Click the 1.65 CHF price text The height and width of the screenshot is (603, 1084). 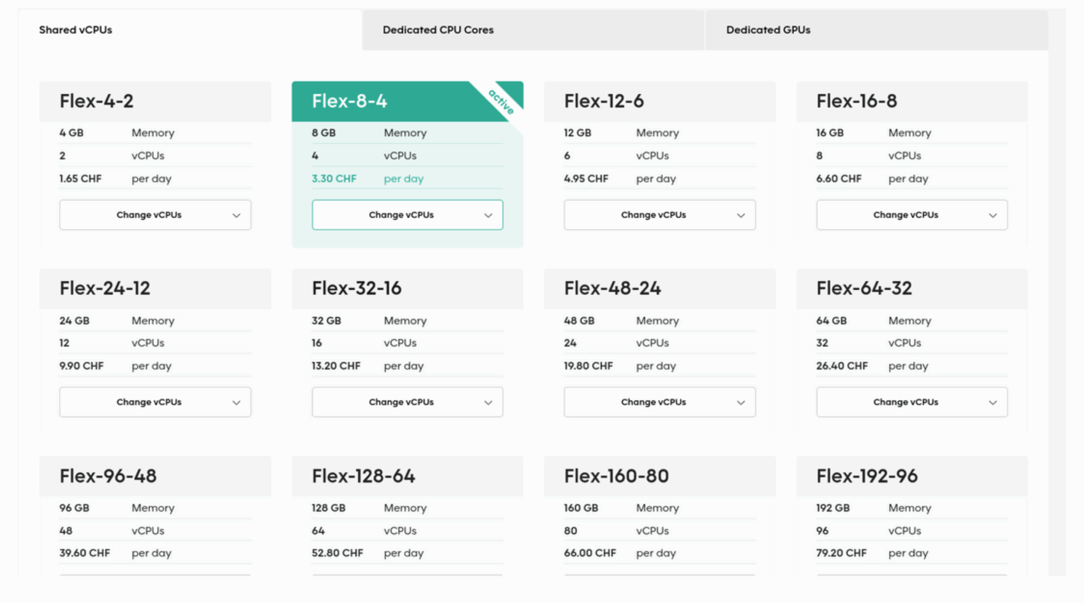point(80,179)
